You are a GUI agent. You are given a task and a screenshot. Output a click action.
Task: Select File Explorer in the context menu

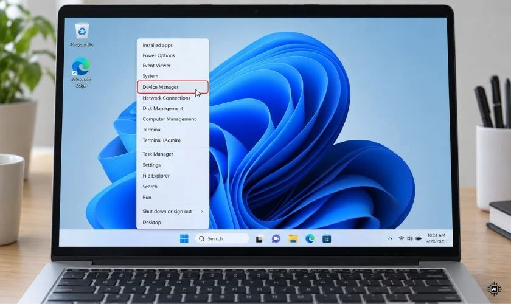(173, 176)
